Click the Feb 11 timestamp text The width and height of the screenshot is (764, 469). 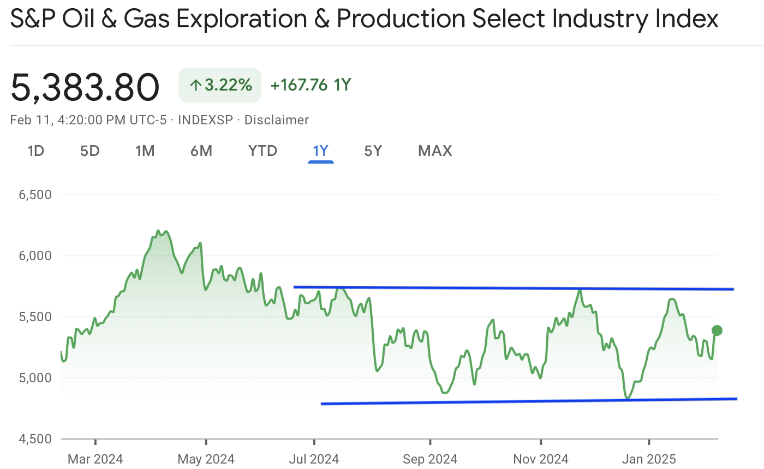[x=88, y=120]
